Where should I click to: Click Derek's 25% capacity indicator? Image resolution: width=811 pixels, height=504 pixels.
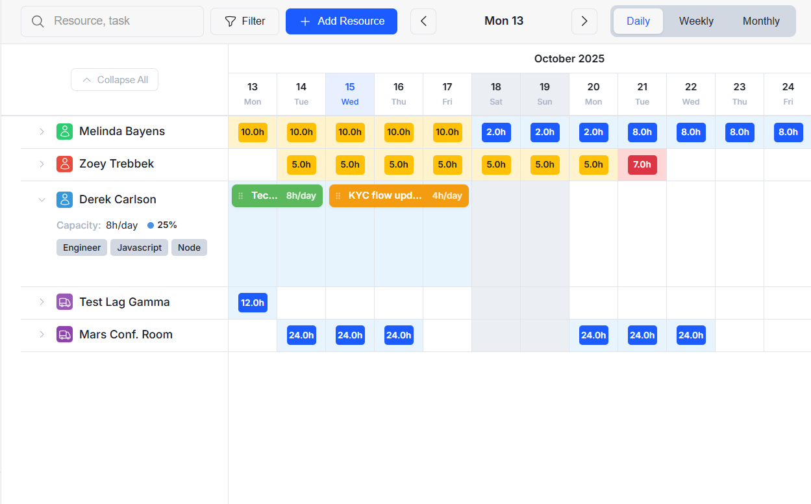(x=162, y=225)
